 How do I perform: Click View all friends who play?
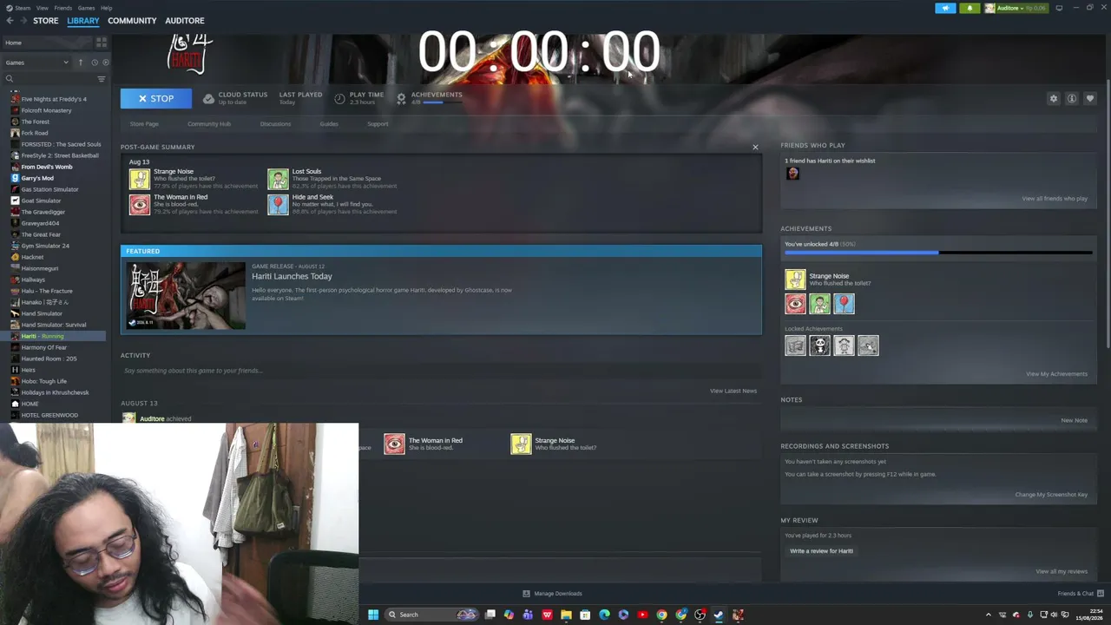click(x=1055, y=199)
